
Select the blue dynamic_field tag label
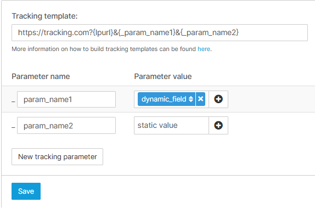164,99
